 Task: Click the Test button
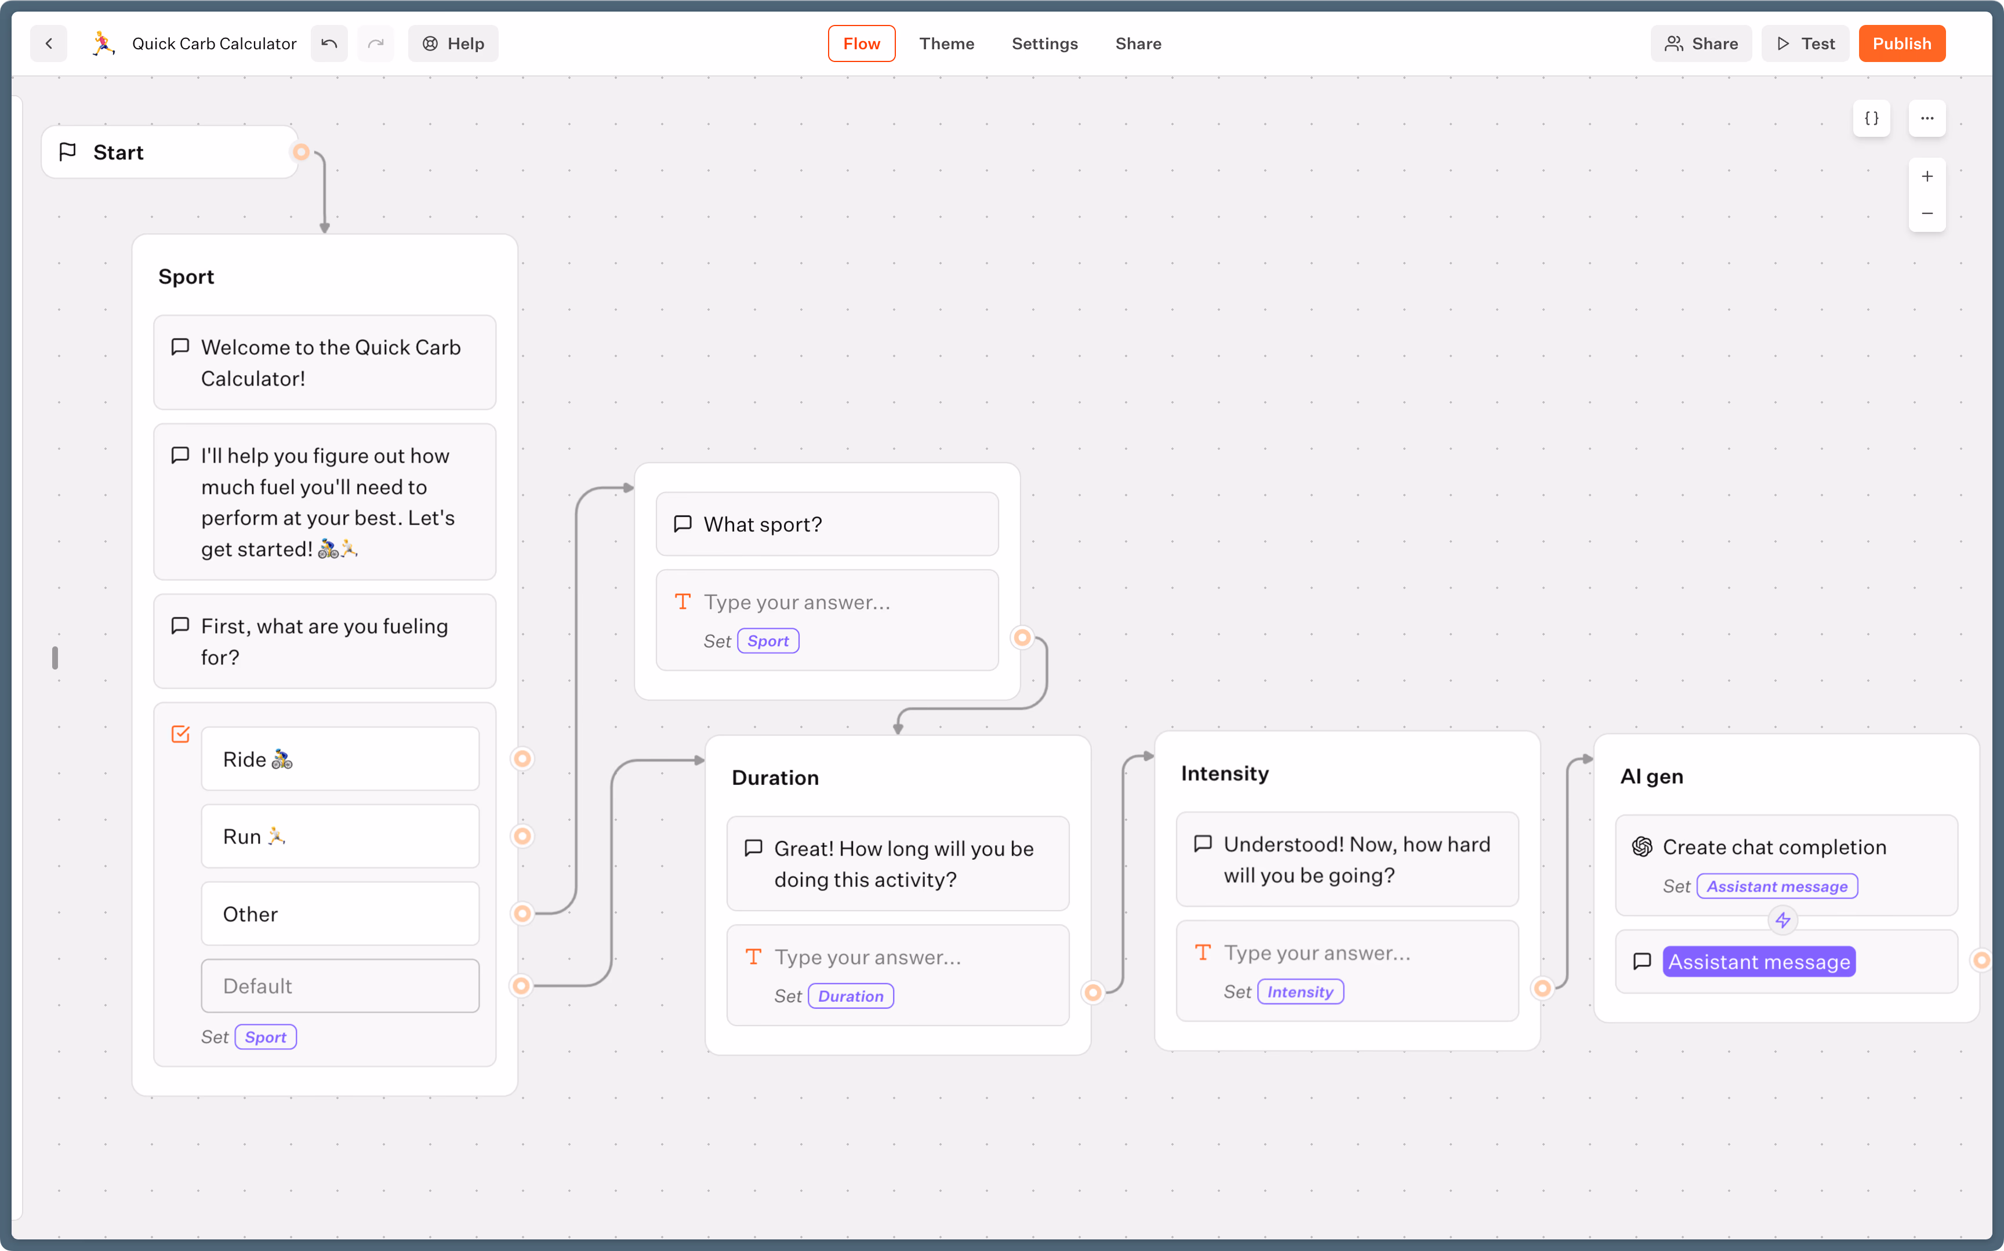point(1805,44)
